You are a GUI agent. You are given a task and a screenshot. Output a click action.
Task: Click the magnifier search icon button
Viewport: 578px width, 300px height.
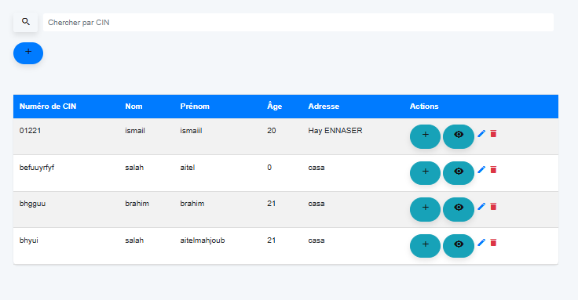[x=25, y=22]
